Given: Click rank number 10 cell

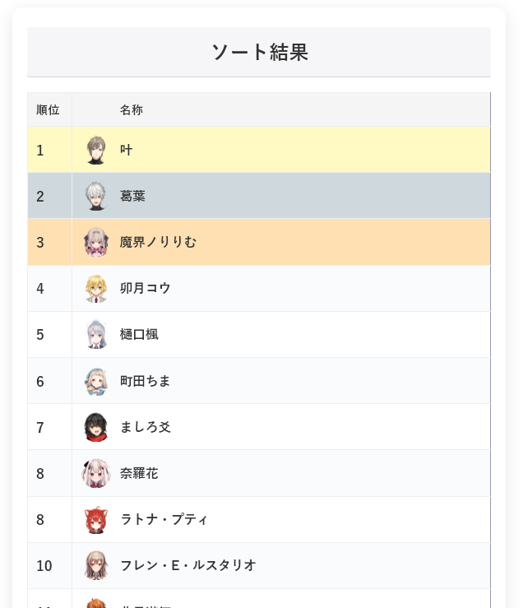Looking at the screenshot, I should (44, 565).
